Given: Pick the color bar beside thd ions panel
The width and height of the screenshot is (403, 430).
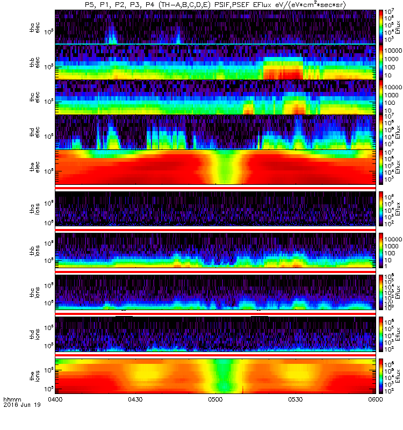Looking at the screenshot, I should pos(381,334).
